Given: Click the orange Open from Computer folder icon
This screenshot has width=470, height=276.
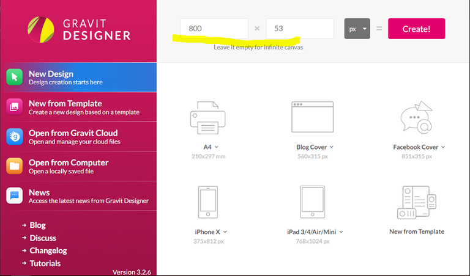Looking at the screenshot, I should tap(15, 166).
